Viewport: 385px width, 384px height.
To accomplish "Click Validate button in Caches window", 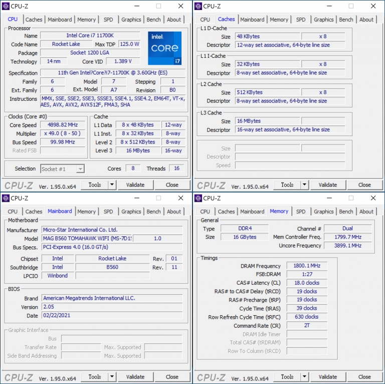I will click(328, 185).
